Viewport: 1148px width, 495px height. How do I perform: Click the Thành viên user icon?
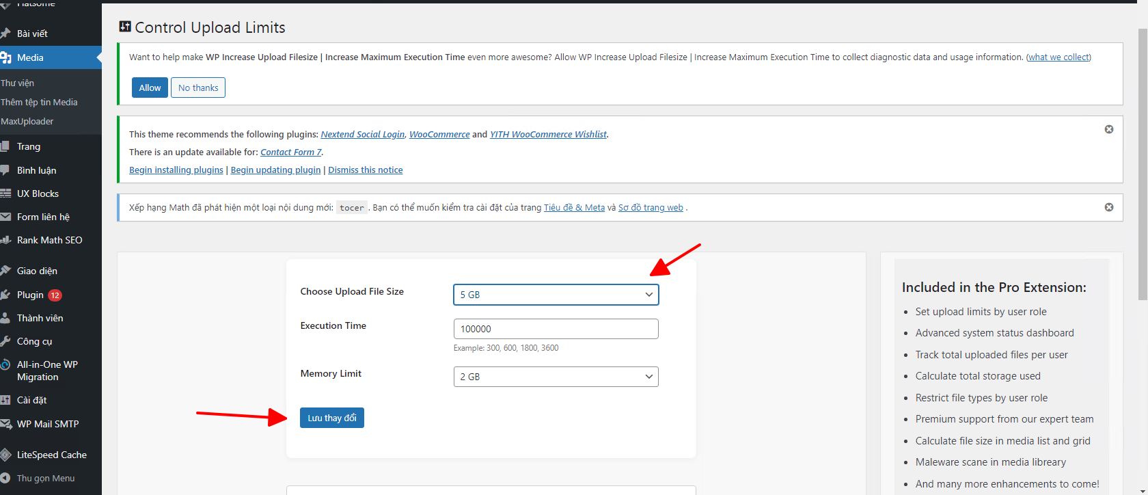click(5, 318)
